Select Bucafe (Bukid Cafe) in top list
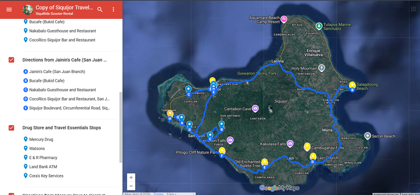This screenshot has width=420, height=195. [x=47, y=22]
